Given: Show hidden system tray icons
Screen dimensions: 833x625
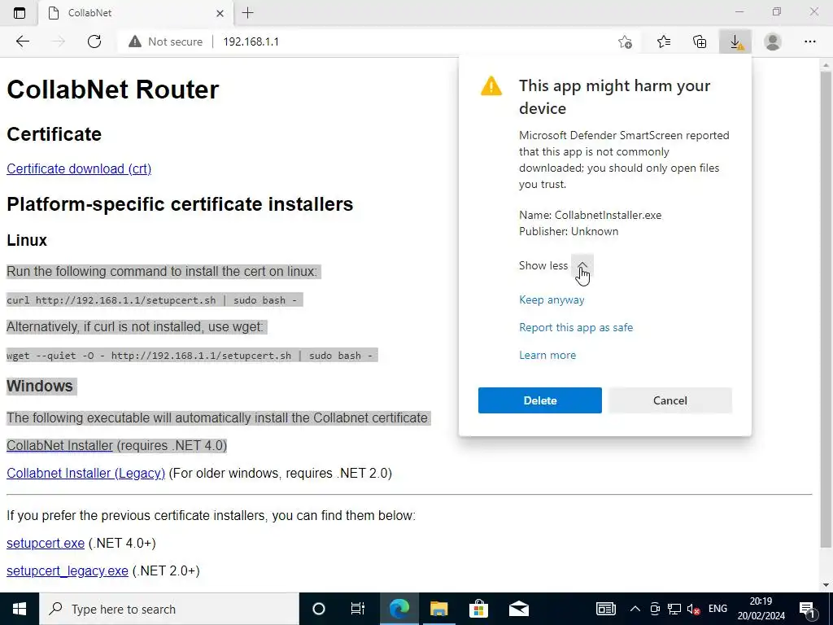Looking at the screenshot, I should [x=635, y=609].
